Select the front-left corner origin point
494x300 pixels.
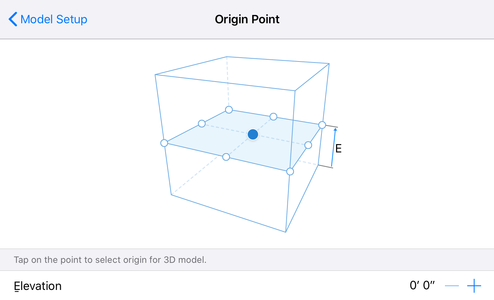(x=165, y=143)
